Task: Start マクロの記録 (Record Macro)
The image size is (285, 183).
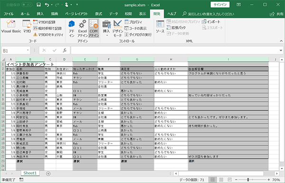Action: click(x=45, y=22)
